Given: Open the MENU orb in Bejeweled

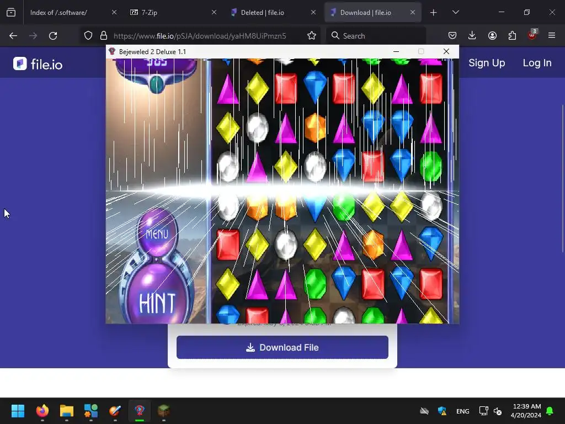Looking at the screenshot, I should (157, 232).
